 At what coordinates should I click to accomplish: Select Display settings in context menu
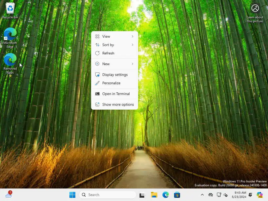click(x=115, y=75)
